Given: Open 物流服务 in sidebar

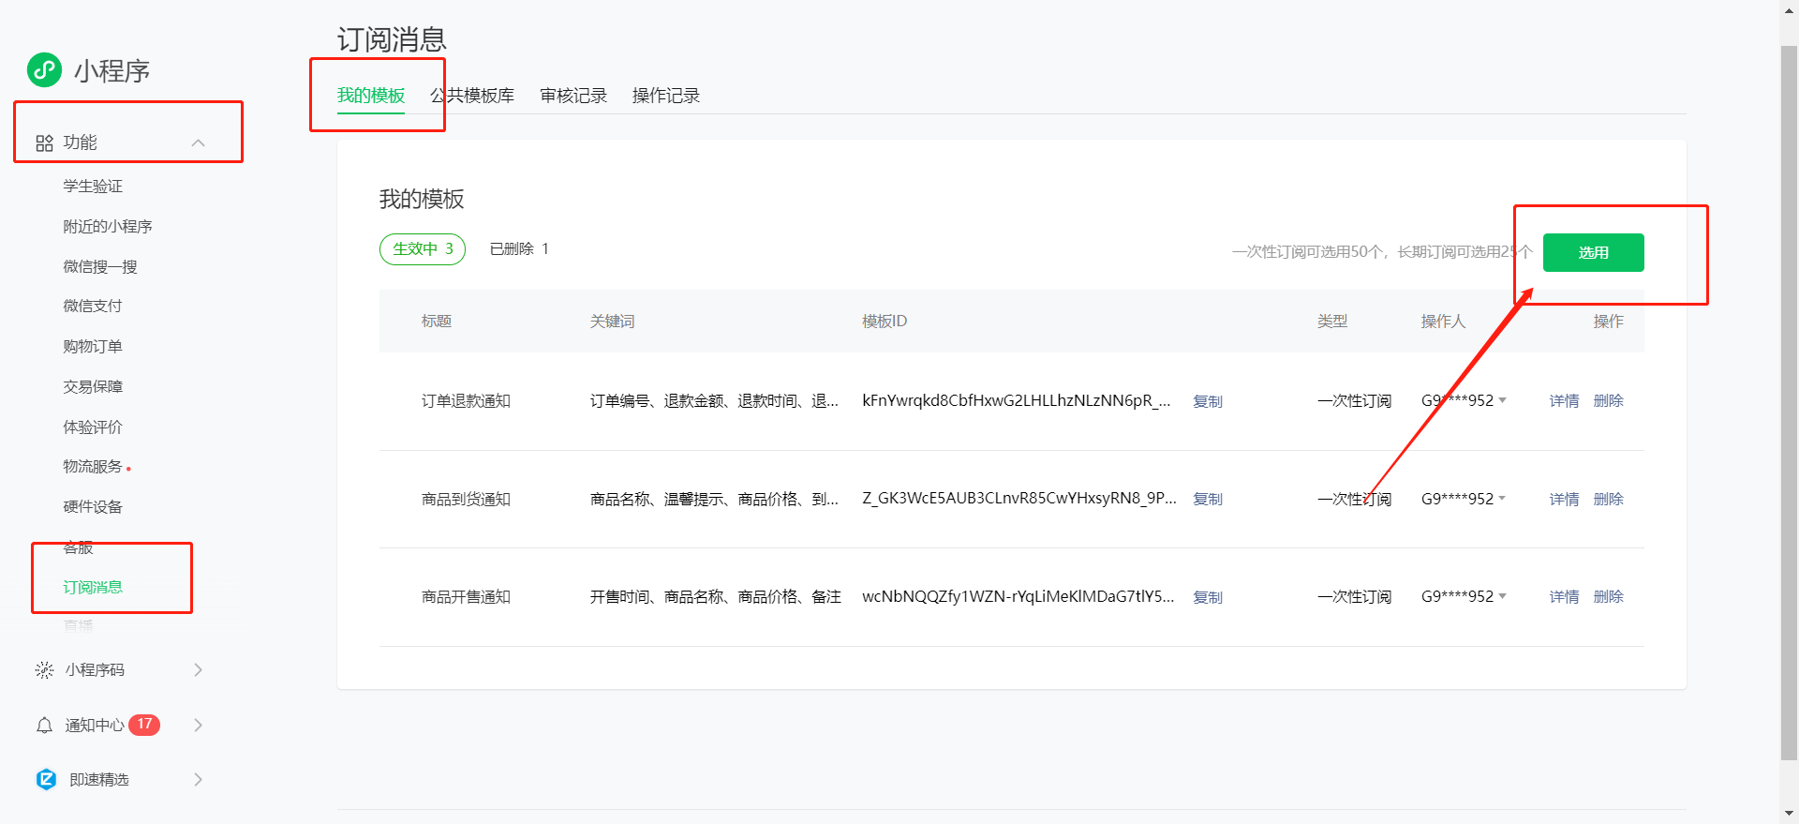Looking at the screenshot, I should point(93,467).
